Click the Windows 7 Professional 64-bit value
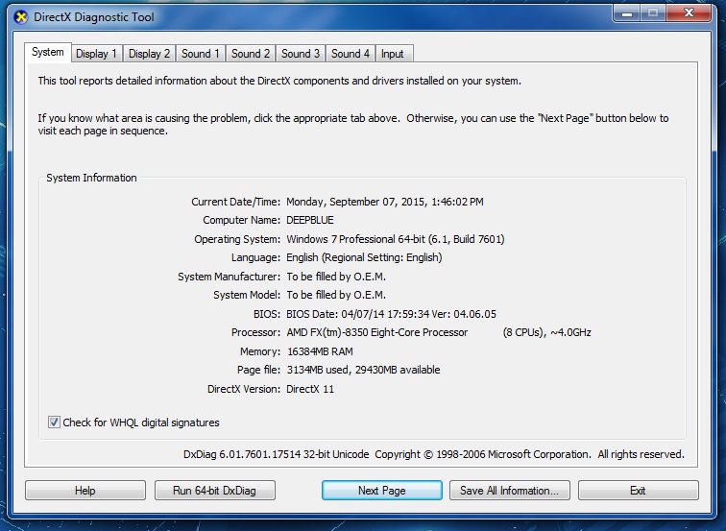The image size is (726, 531). [x=396, y=239]
